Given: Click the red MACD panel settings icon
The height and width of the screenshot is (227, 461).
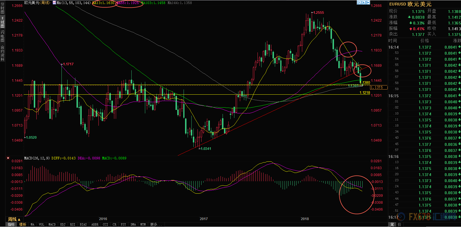Looking at the screenshot, I should coord(8,158).
